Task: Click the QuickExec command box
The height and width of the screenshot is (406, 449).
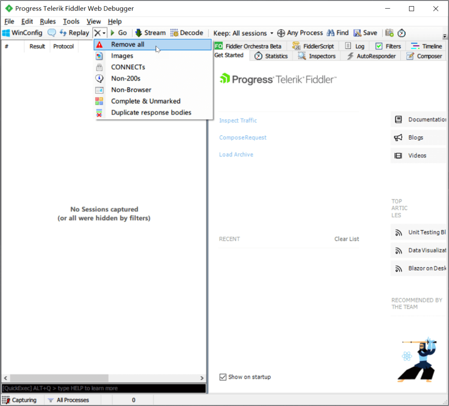Action: click(104, 389)
